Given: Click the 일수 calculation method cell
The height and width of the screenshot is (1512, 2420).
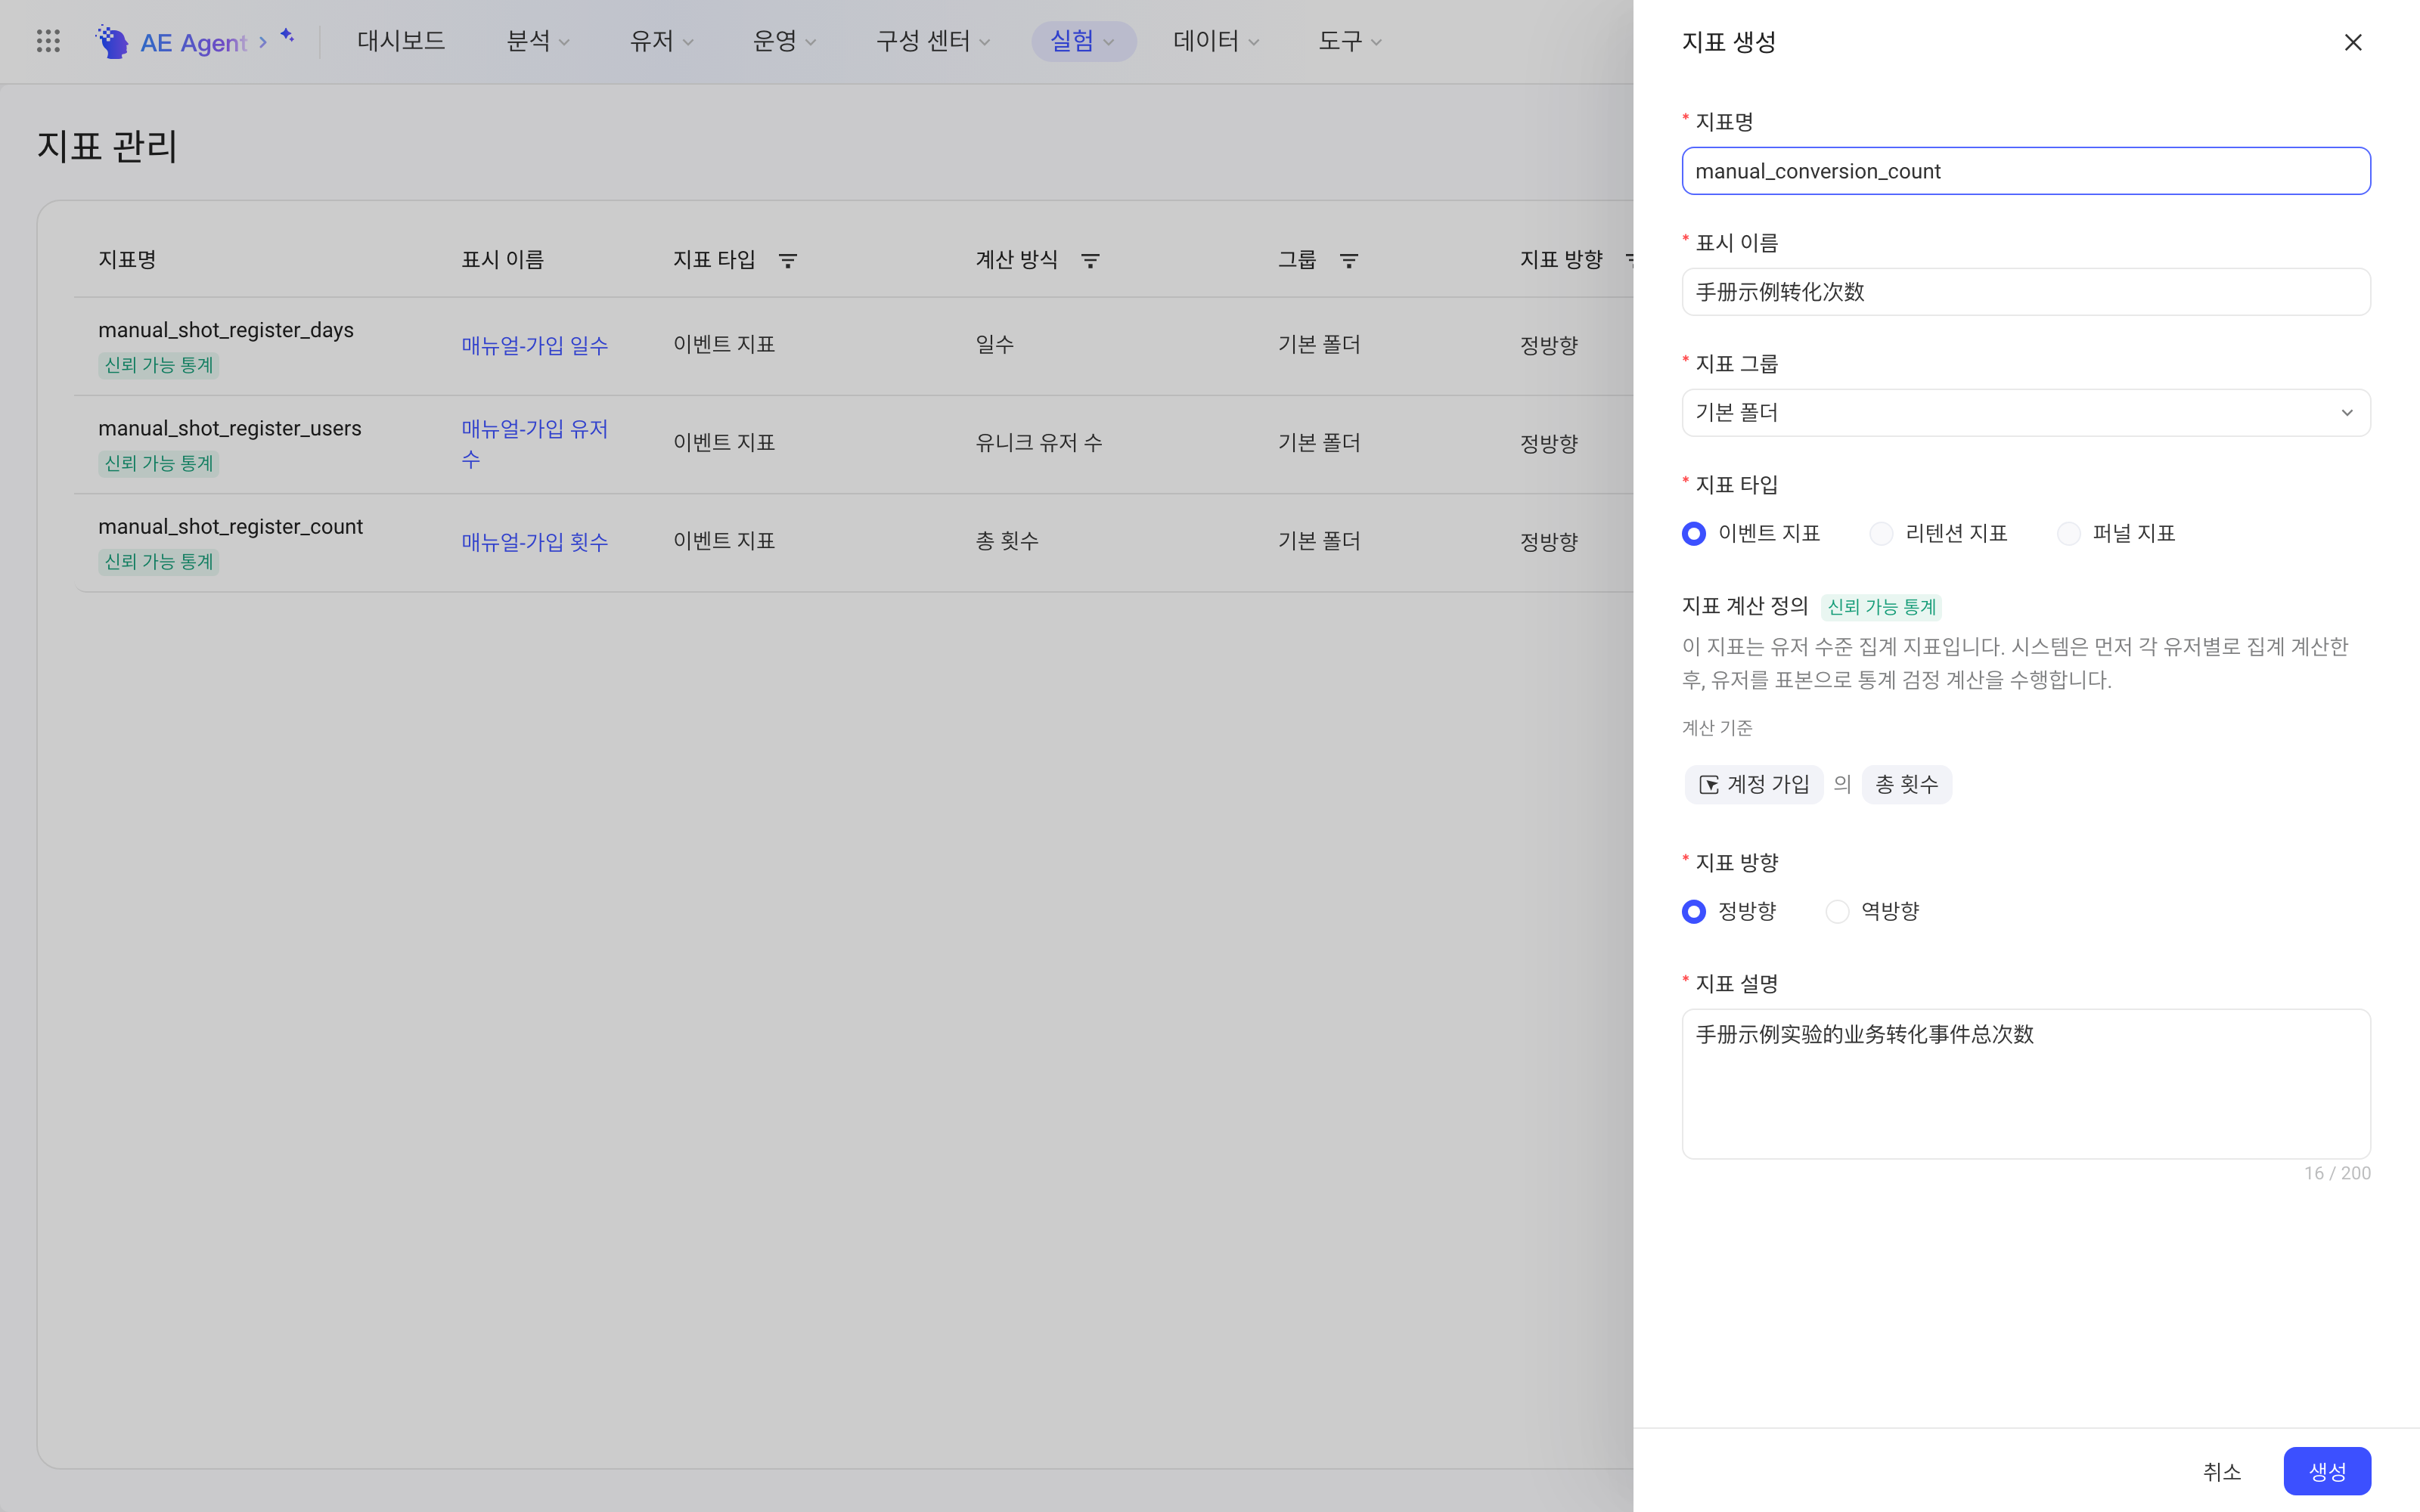Looking at the screenshot, I should pos(995,344).
